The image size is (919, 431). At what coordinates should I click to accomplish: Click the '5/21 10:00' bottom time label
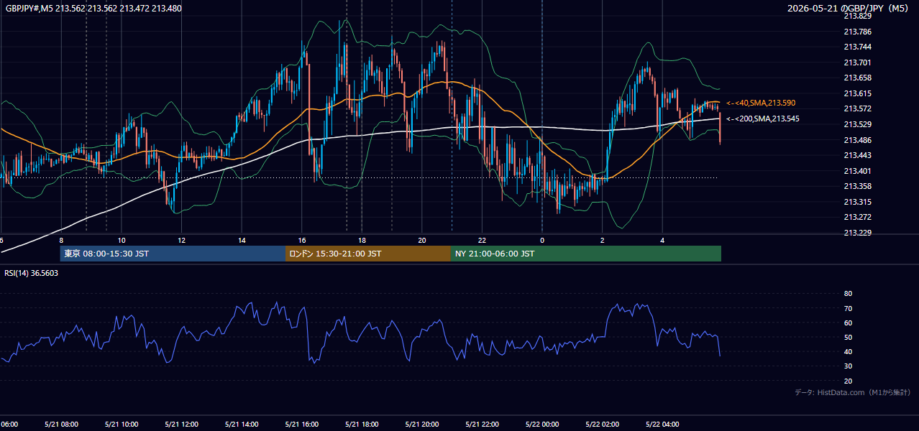pos(121,425)
